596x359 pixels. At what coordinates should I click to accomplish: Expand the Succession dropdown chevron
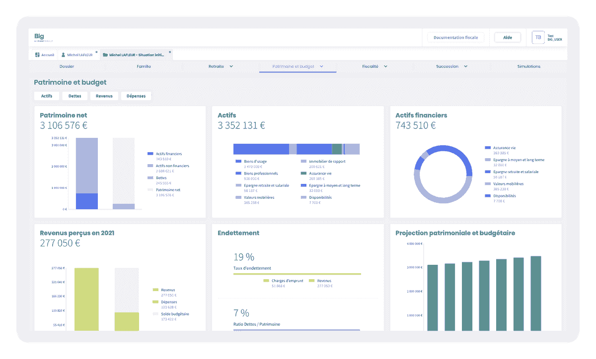466,66
